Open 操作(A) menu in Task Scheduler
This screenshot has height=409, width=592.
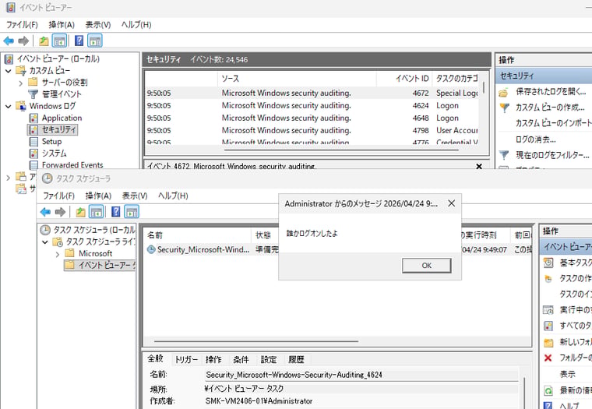coord(98,196)
